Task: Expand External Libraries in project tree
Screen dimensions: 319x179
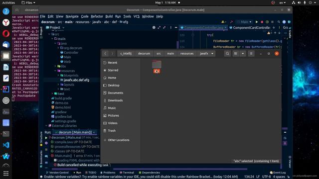Action: [x=46, y=126]
